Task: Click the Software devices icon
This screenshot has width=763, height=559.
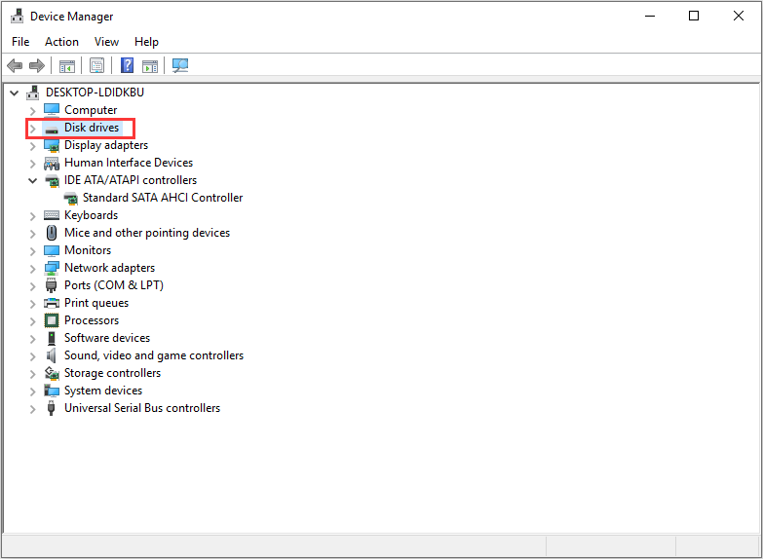Action: (x=52, y=338)
